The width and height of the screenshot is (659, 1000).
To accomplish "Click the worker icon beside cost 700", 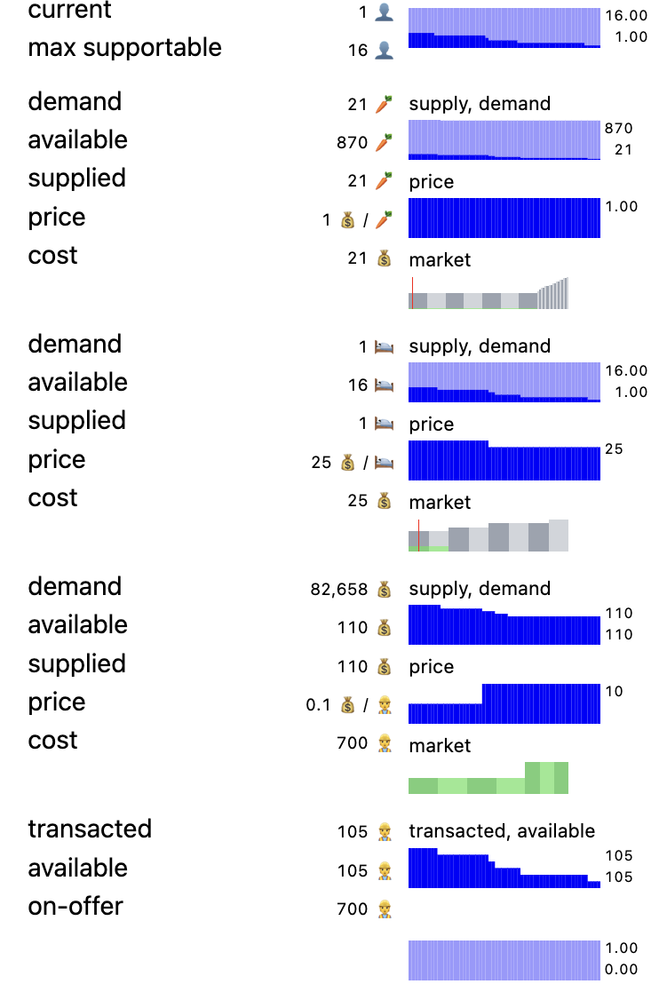I will (384, 743).
